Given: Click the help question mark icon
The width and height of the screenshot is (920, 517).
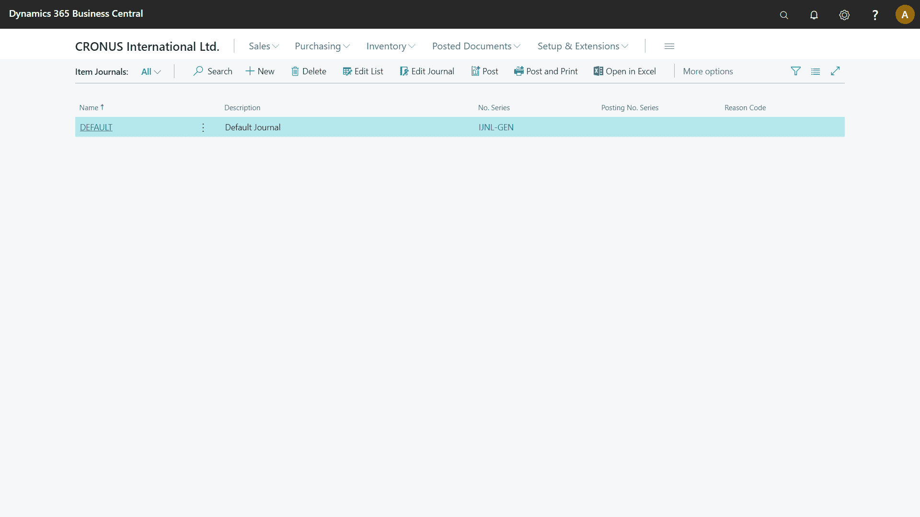Looking at the screenshot, I should [x=875, y=15].
